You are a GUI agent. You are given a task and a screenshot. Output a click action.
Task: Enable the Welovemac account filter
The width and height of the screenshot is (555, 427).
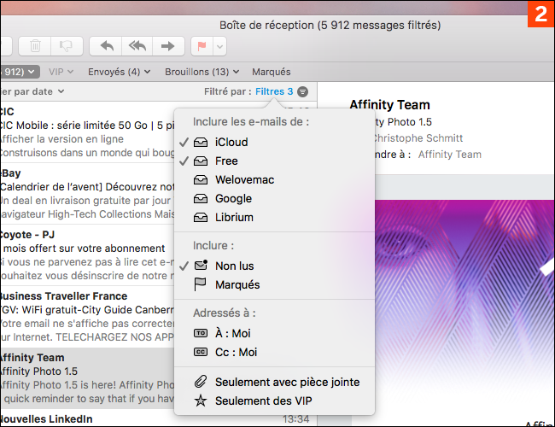(274, 180)
